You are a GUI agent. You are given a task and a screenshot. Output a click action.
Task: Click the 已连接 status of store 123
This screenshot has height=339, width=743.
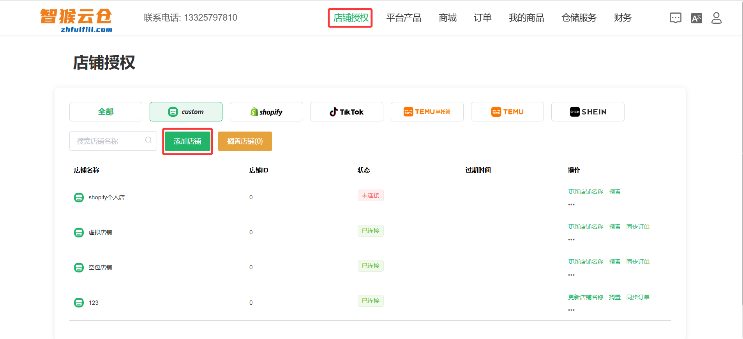pyautogui.click(x=371, y=301)
